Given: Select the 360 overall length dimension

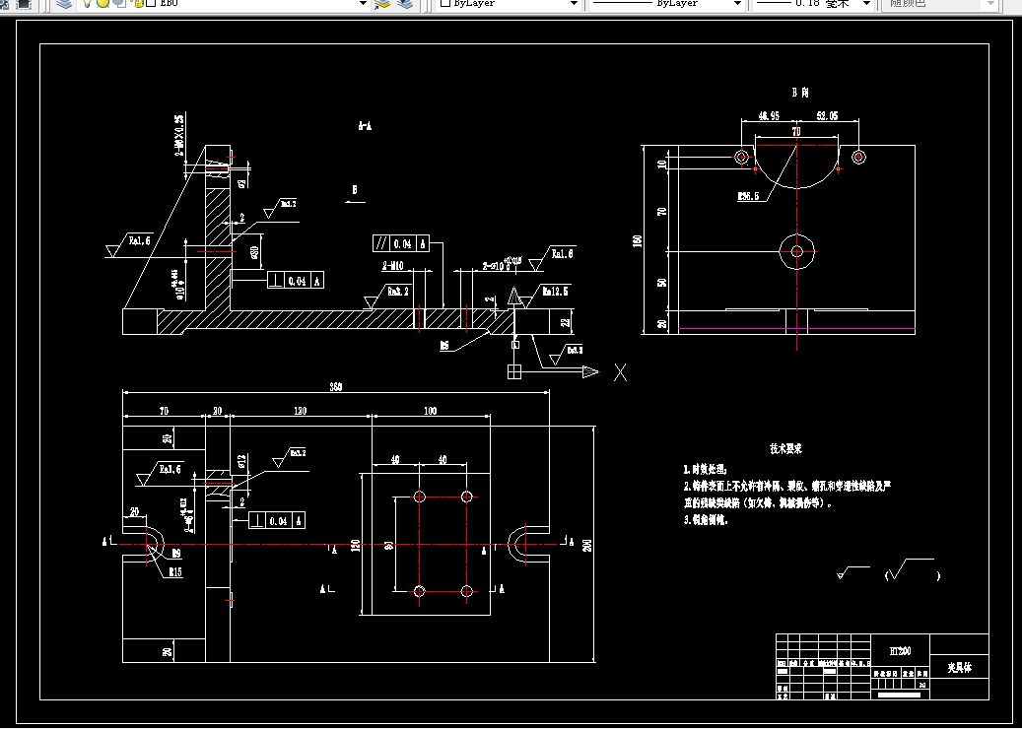Looking at the screenshot, I should (x=336, y=387).
